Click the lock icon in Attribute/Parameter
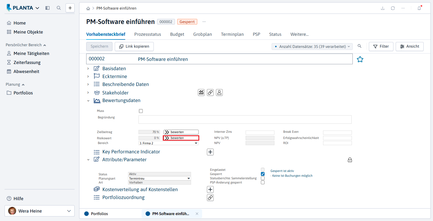 click(x=350, y=160)
